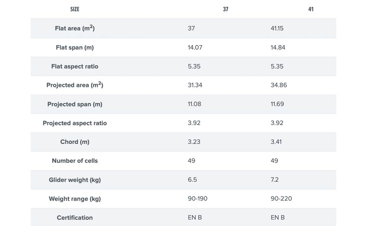Screen dimensions: 367x226
Task: Select the Projected area row label
Action: tap(75, 85)
